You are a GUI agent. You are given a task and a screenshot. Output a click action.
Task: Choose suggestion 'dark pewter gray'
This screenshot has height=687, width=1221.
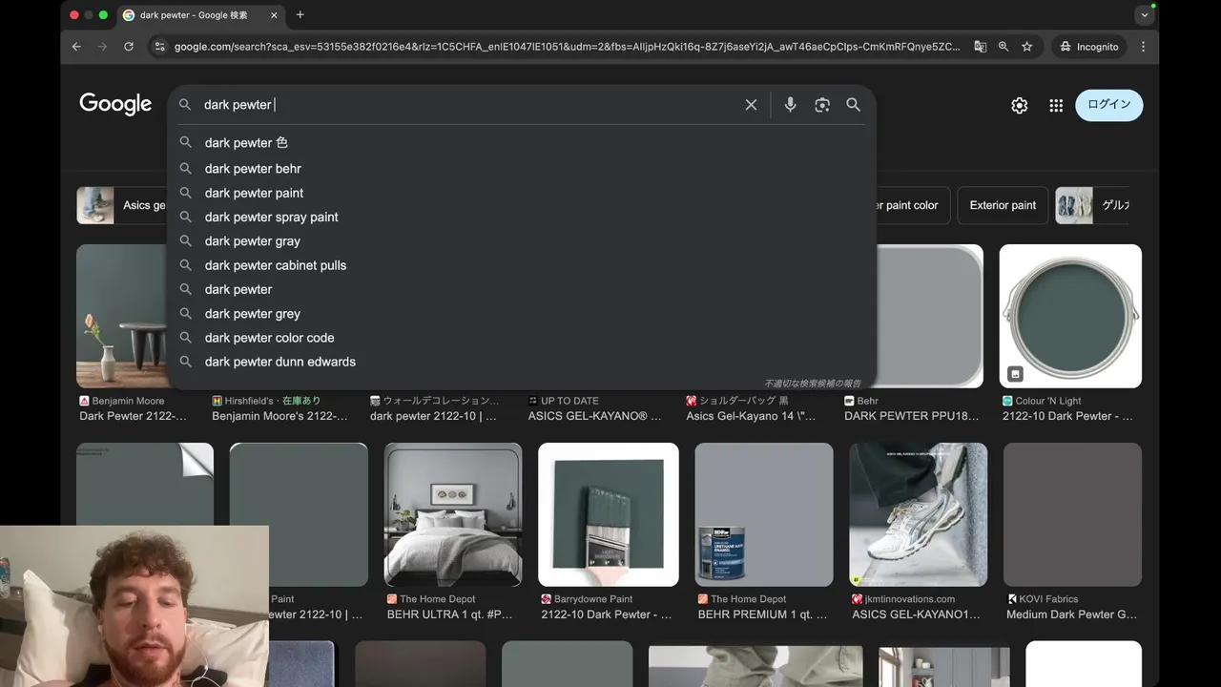pos(521,241)
